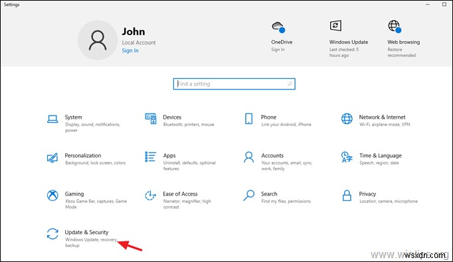Click the Windows Update label in header

tap(349, 42)
